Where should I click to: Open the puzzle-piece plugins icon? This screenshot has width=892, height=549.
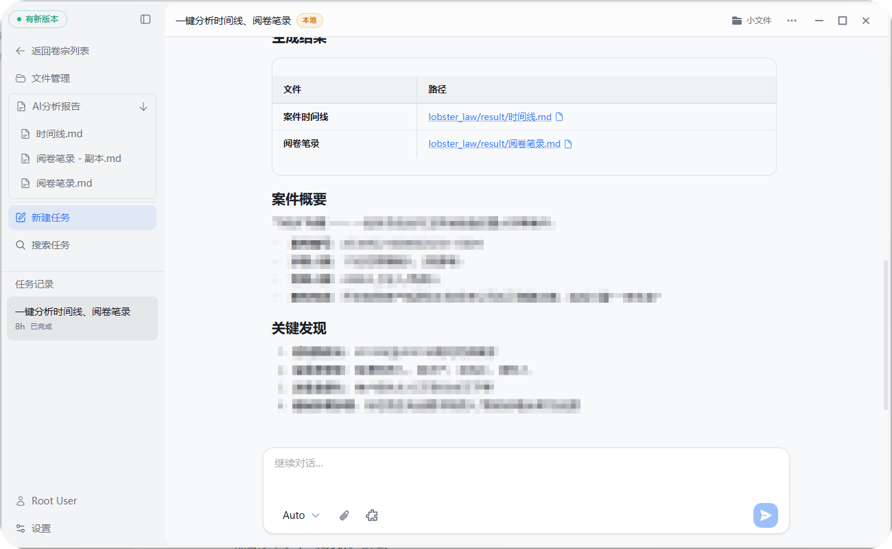tap(372, 515)
